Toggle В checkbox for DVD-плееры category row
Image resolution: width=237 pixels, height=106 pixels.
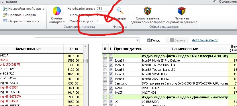(x=105, y=56)
